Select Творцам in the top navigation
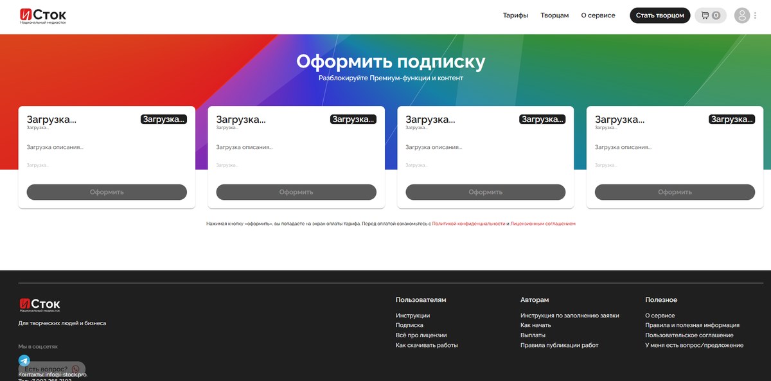The image size is (771, 381). click(x=554, y=15)
